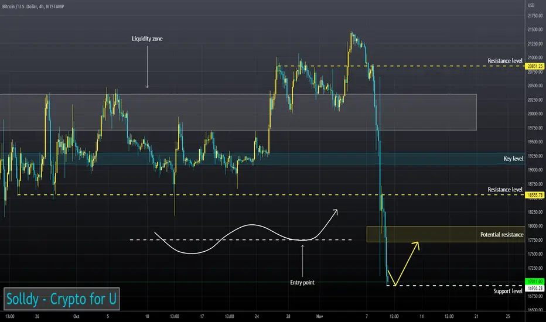Click 19000.00 on the price axis
The image size is (546, 322).
pyautogui.click(x=535, y=170)
